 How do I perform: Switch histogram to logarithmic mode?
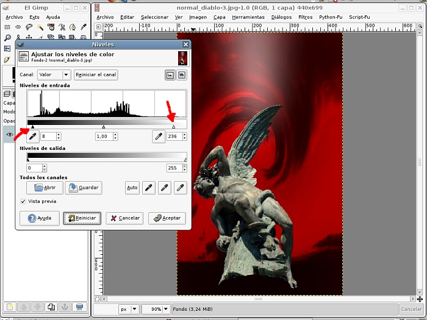click(x=182, y=75)
